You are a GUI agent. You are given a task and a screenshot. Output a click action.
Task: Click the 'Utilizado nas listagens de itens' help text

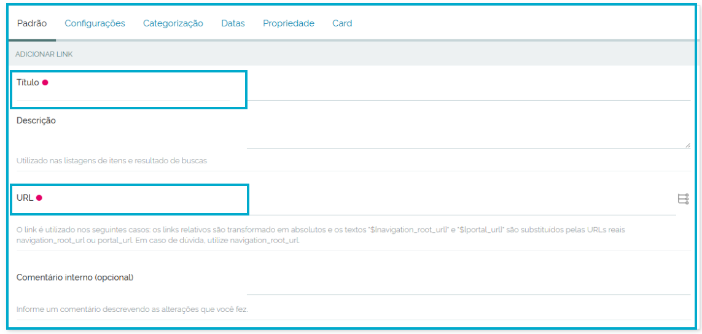pos(112,161)
